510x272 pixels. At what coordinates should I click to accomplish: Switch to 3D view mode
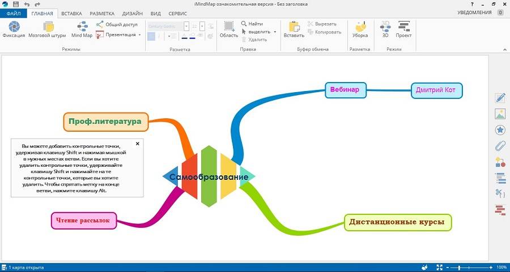click(x=385, y=29)
